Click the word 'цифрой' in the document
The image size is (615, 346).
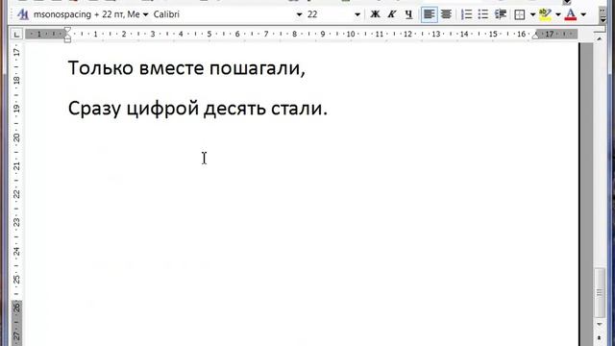(162, 109)
